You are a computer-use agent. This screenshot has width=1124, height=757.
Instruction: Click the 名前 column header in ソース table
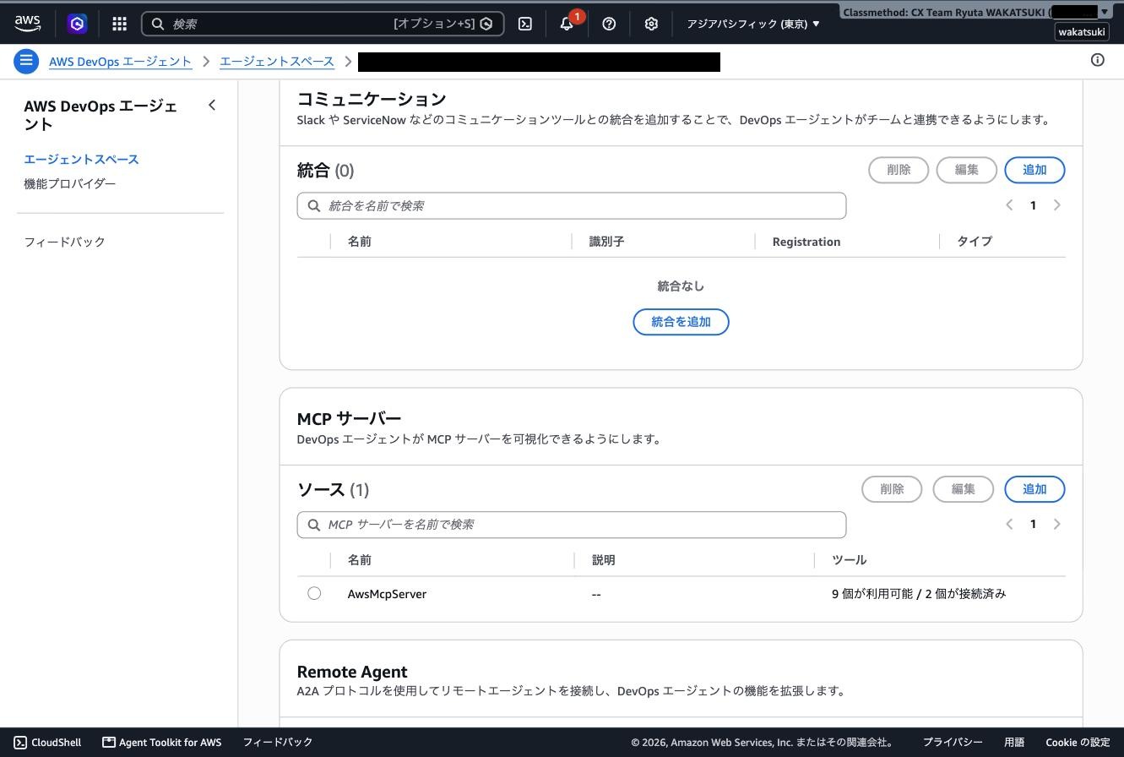coord(360,560)
